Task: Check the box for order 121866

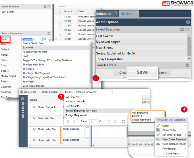Action: tap(60, 21)
